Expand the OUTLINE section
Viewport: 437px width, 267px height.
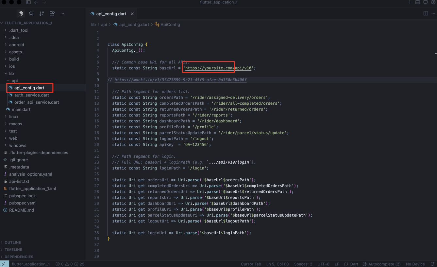13,242
